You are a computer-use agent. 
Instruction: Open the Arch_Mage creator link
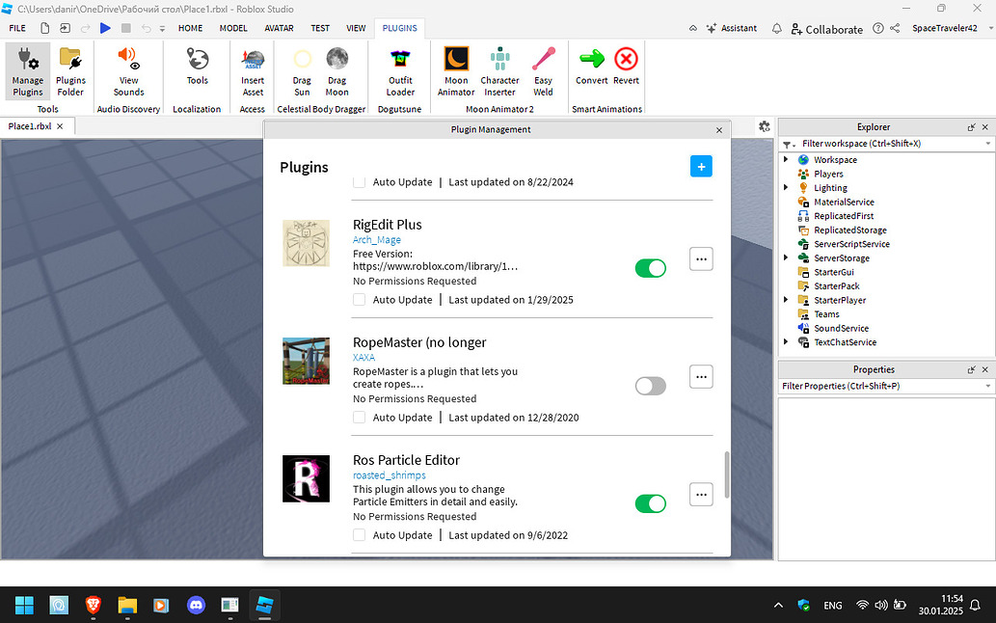tap(377, 240)
